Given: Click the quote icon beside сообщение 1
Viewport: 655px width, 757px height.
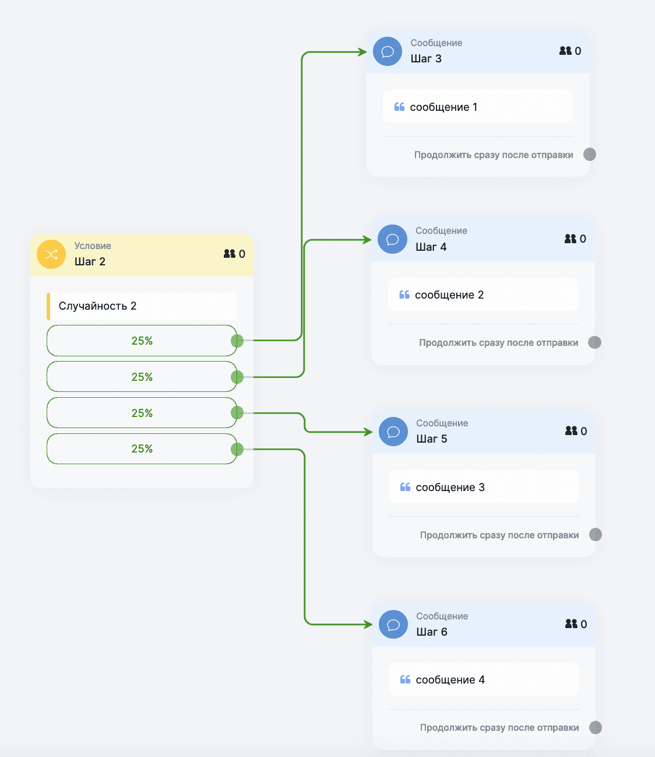Looking at the screenshot, I should pyautogui.click(x=399, y=107).
